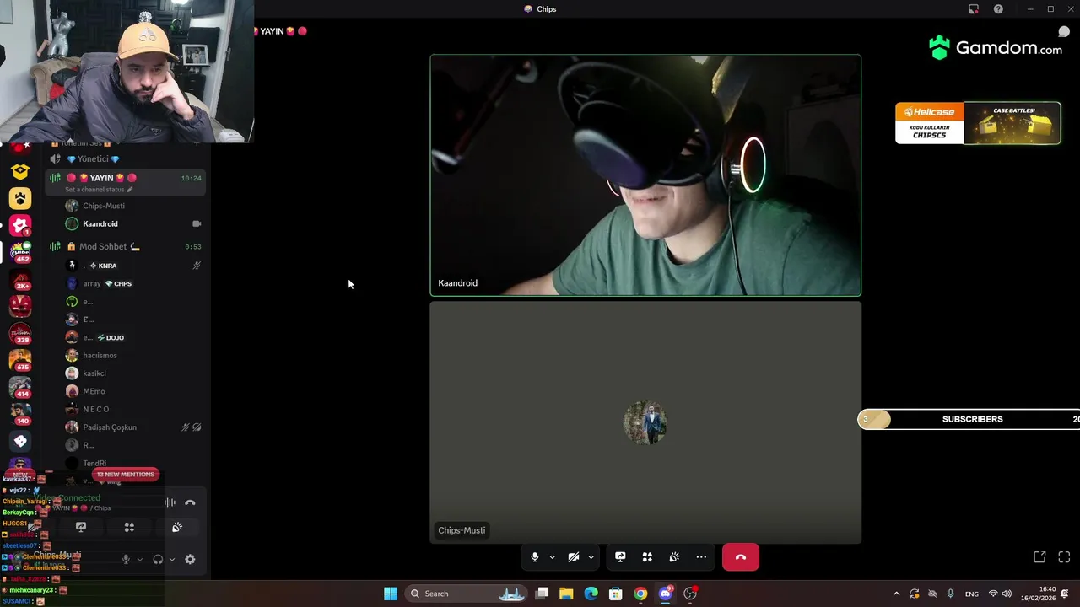The height and width of the screenshot is (607, 1080).
Task: Click taskbar Search box
Action: point(467,594)
